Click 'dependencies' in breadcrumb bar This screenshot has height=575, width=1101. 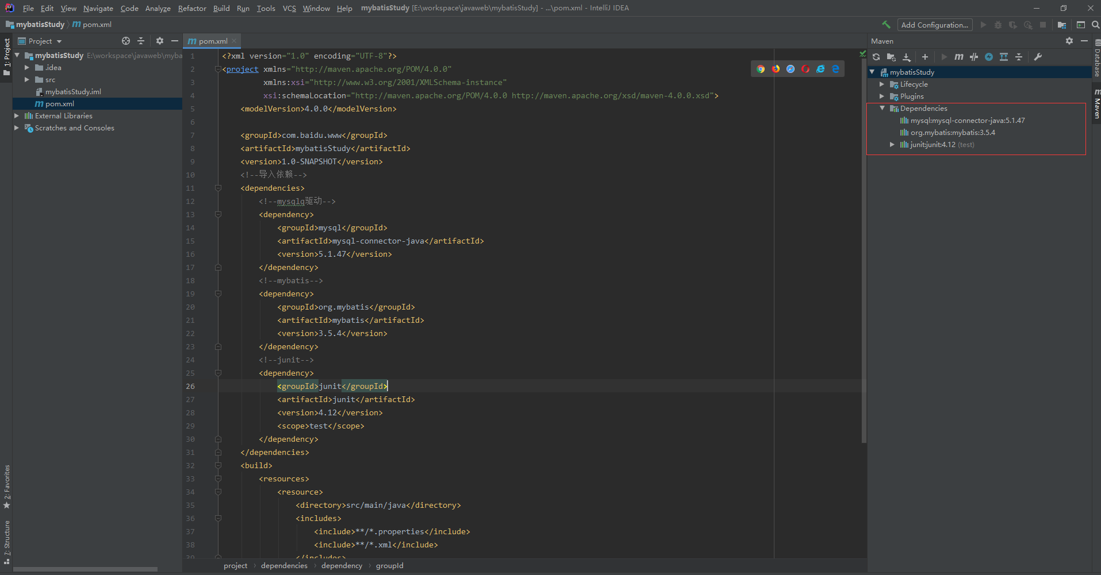point(284,566)
